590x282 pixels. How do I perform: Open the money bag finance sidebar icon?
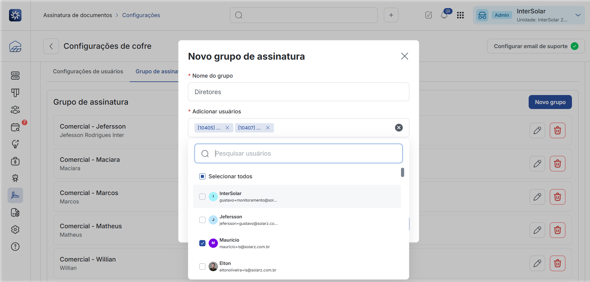(x=15, y=161)
